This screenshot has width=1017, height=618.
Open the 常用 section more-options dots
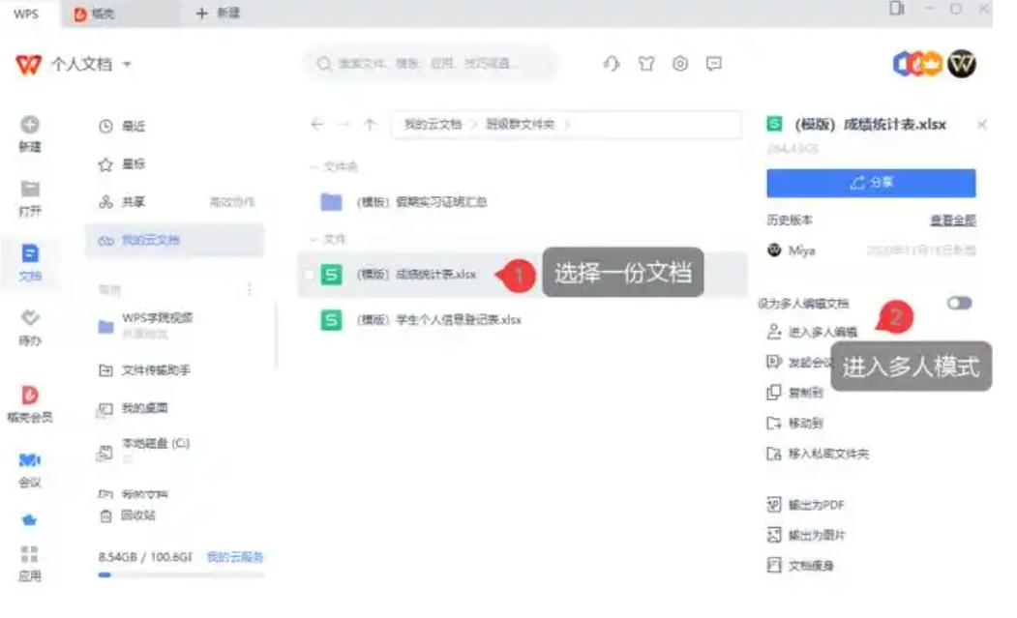pos(250,289)
